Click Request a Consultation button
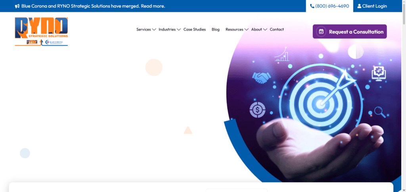The height and width of the screenshot is (192, 406). [350, 32]
